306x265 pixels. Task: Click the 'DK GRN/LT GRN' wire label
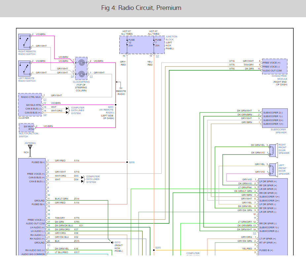pos(243,191)
